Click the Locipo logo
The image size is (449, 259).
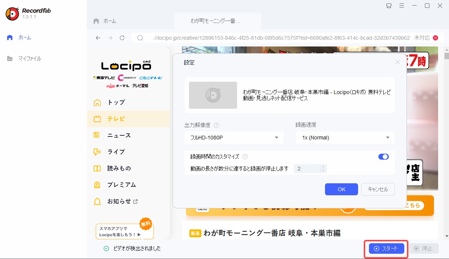pyautogui.click(x=126, y=66)
